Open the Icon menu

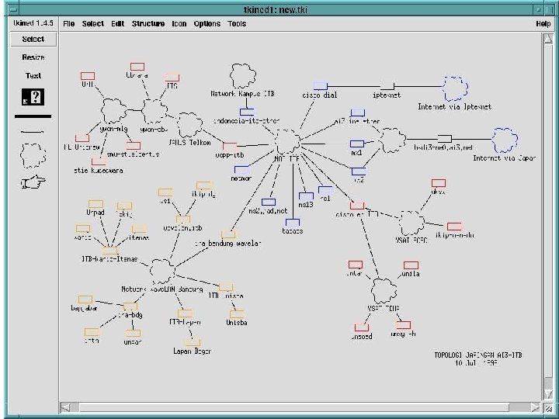point(179,24)
